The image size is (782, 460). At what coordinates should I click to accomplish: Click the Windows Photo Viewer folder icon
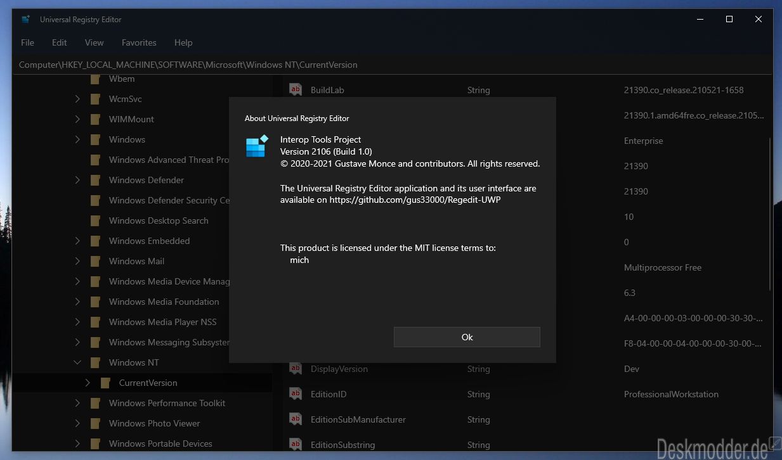click(95, 424)
